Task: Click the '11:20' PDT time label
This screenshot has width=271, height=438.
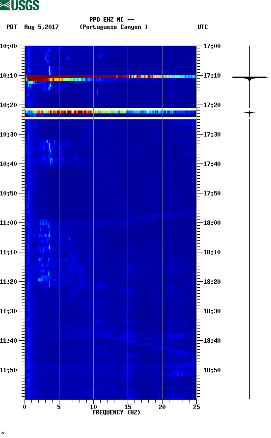Action: tap(9, 282)
